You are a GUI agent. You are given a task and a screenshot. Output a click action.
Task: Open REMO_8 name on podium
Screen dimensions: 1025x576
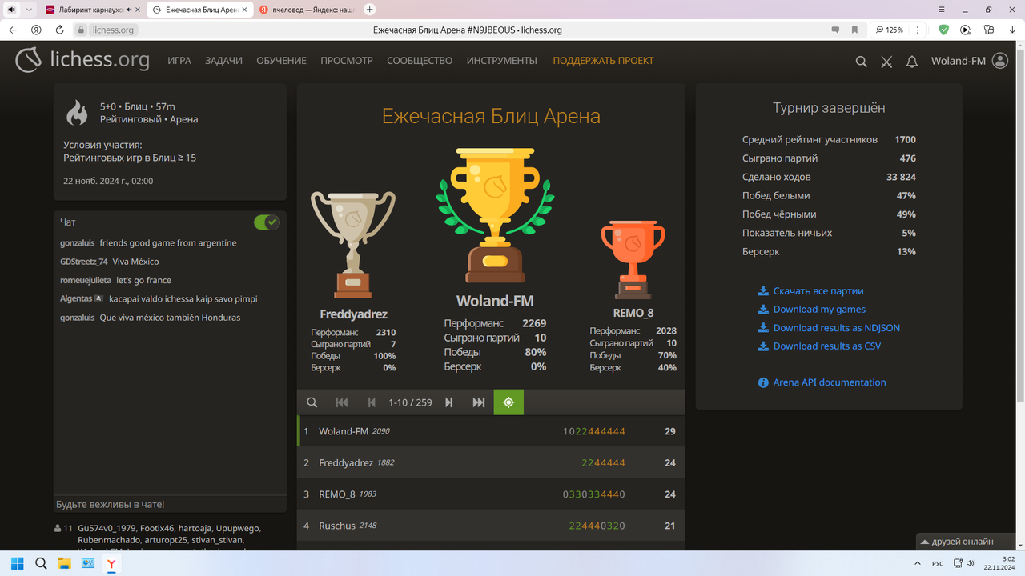click(x=633, y=313)
